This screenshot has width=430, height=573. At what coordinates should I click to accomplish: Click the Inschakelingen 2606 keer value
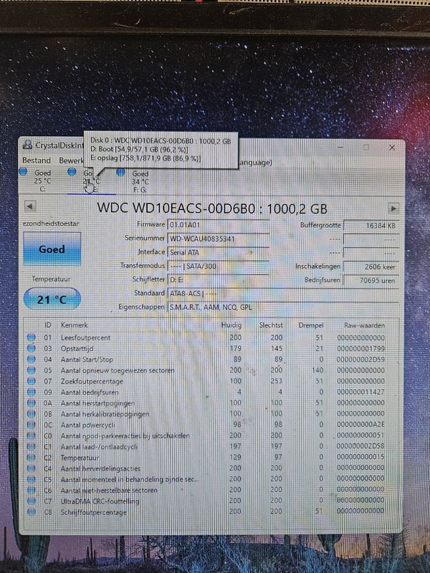pyautogui.click(x=371, y=266)
